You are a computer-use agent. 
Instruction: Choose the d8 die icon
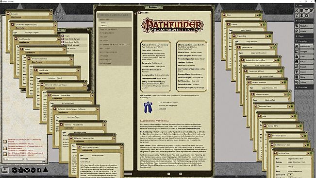coord(33,170)
